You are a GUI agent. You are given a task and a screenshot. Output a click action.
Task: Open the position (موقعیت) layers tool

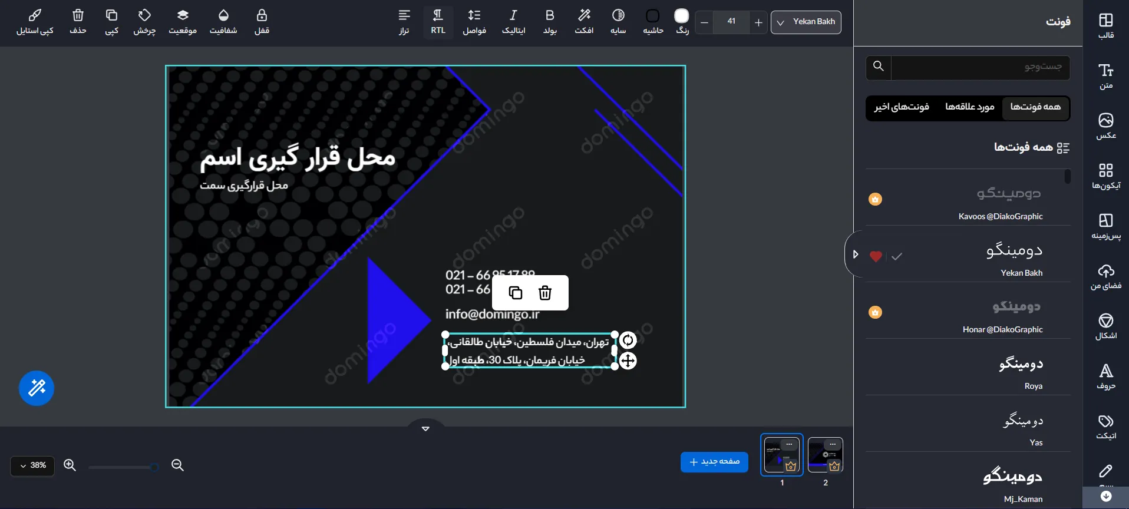point(183,22)
